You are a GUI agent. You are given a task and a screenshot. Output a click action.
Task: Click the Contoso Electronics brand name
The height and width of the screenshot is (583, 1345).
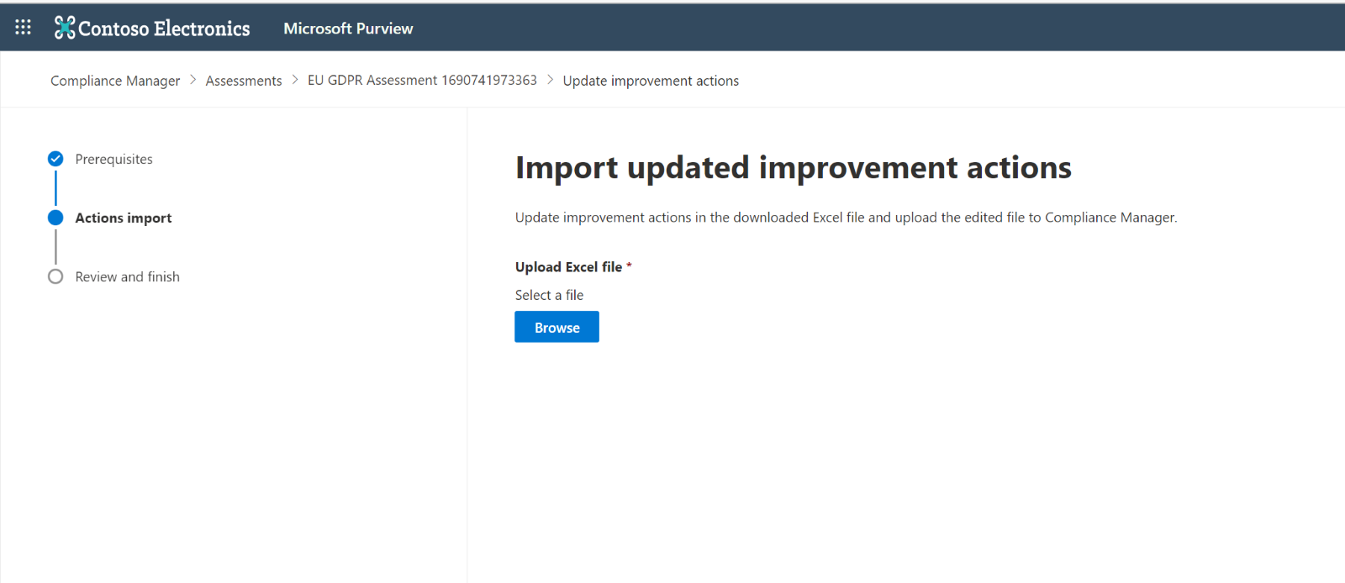point(164,29)
